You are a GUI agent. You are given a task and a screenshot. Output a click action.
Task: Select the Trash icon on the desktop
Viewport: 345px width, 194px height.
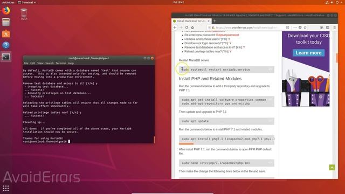click(x=24, y=14)
